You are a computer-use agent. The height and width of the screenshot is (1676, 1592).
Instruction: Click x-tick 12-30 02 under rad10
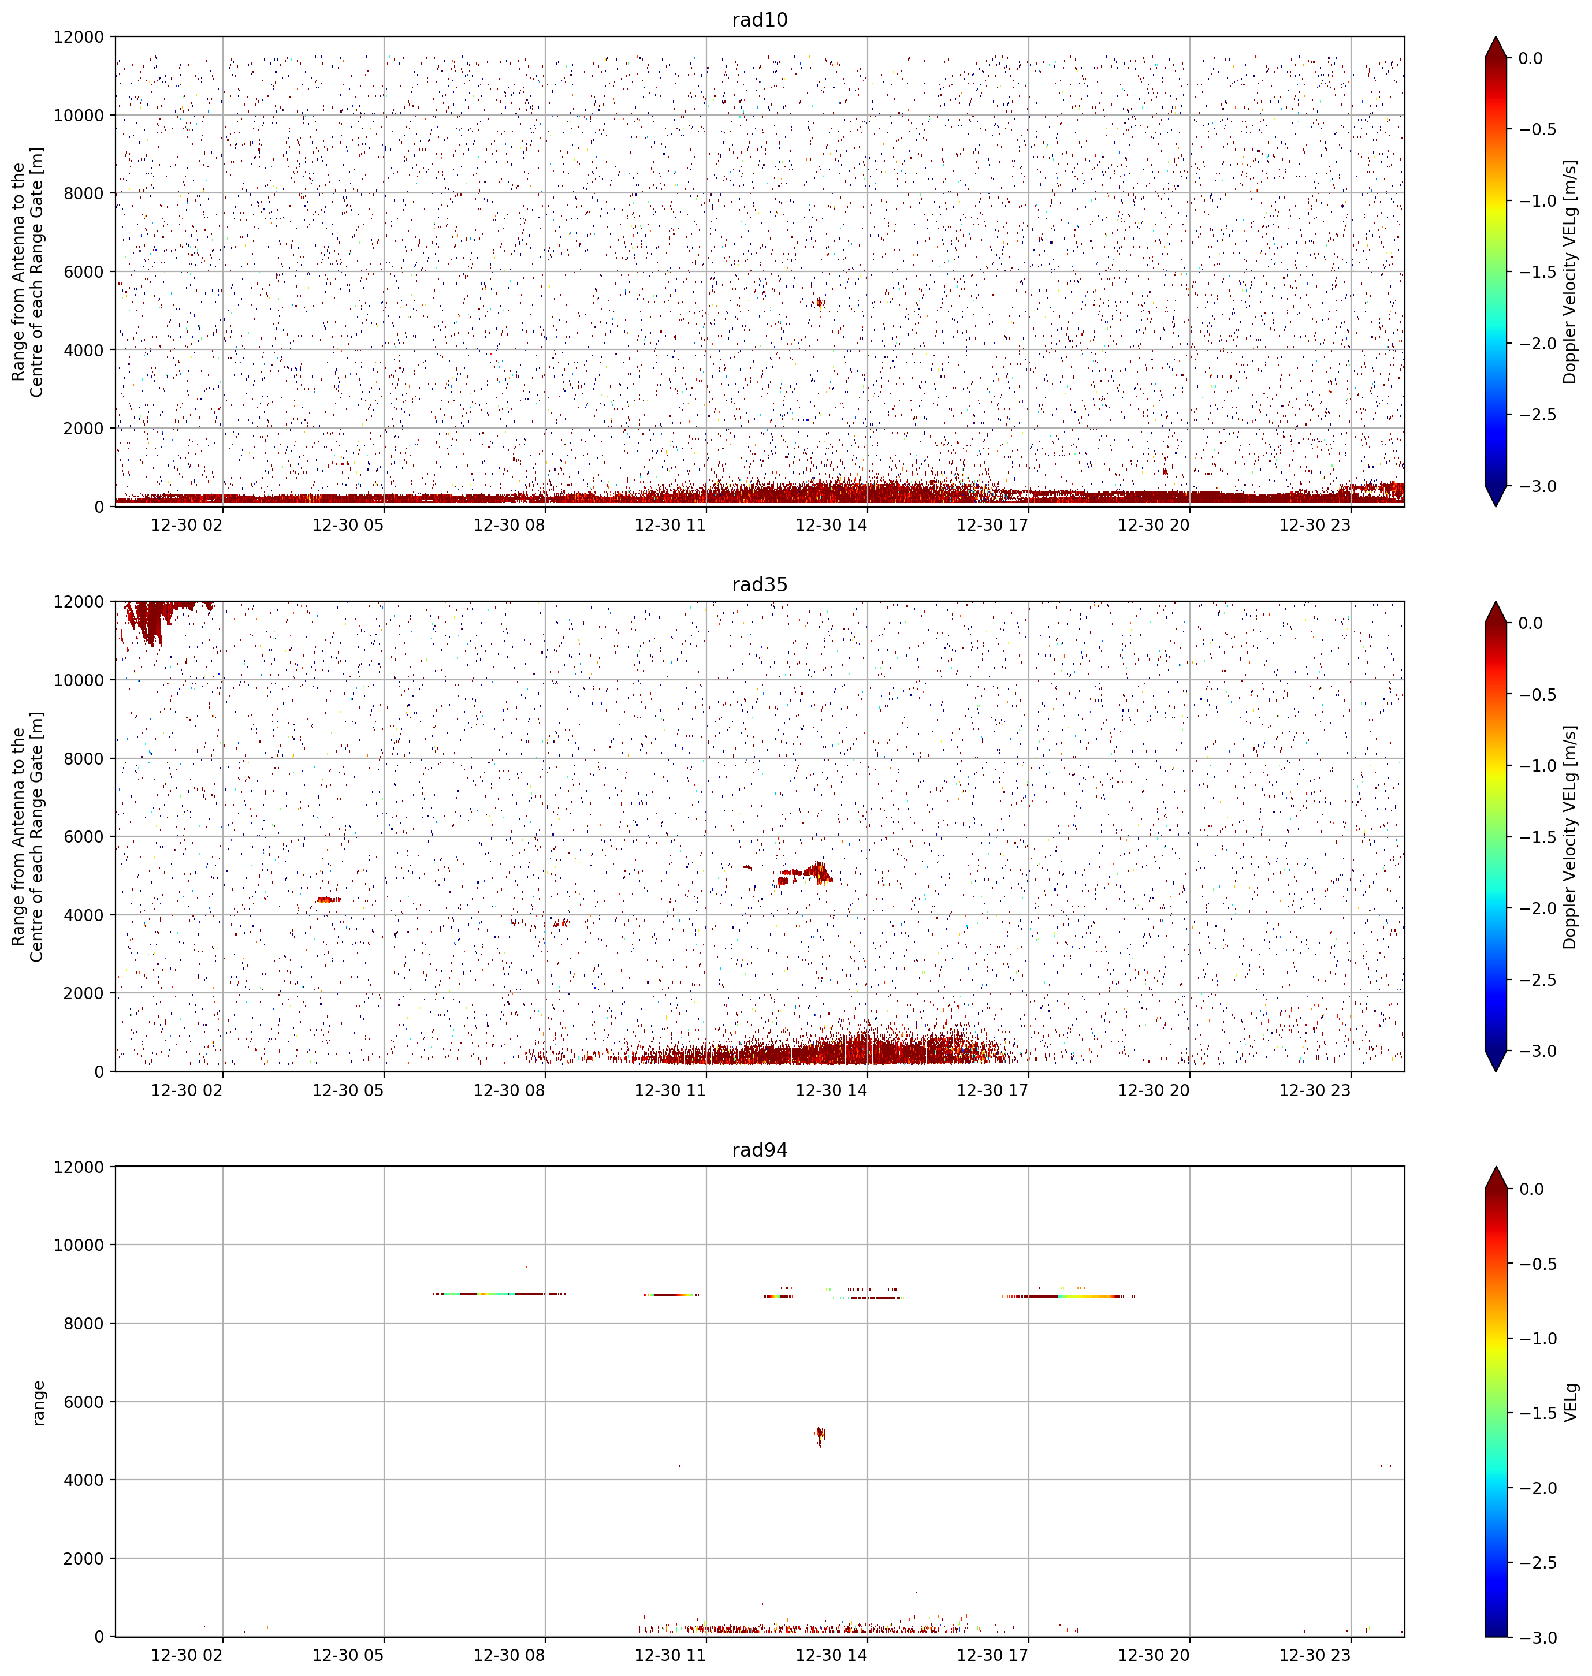point(187,524)
